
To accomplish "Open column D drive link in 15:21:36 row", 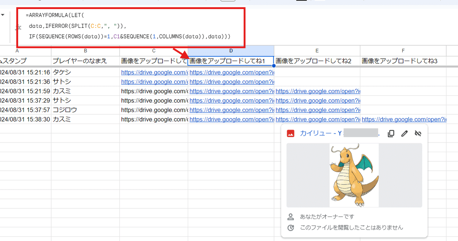I will point(232,82).
